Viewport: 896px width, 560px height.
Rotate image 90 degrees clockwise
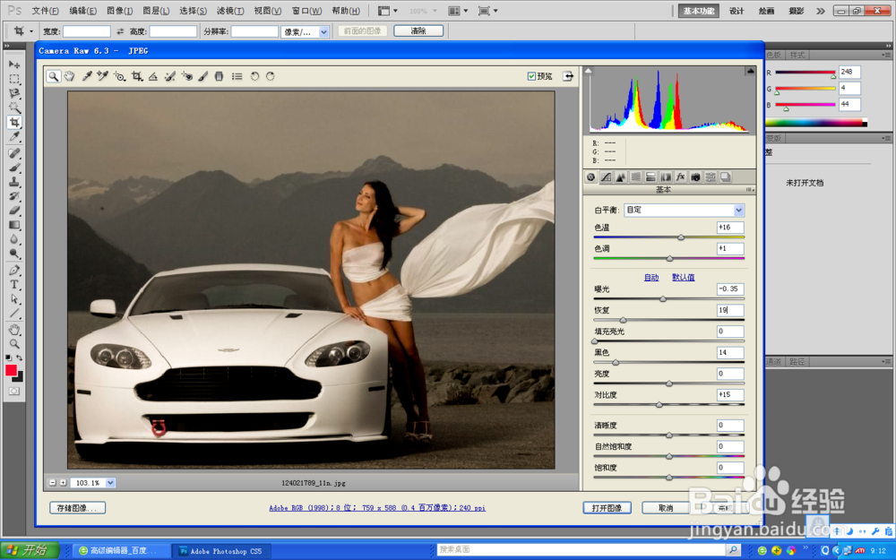click(271, 76)
